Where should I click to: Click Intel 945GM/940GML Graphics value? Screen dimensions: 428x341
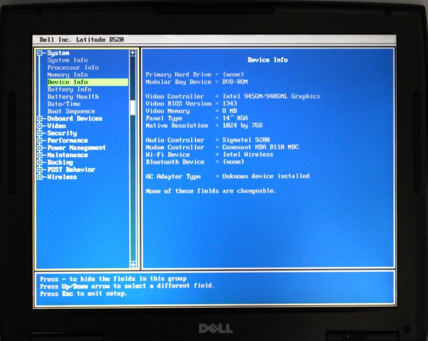coord(271,96)
